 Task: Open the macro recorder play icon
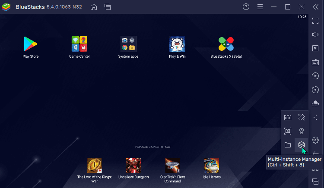coord(315,76)
